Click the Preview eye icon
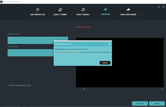 [106, 9]
